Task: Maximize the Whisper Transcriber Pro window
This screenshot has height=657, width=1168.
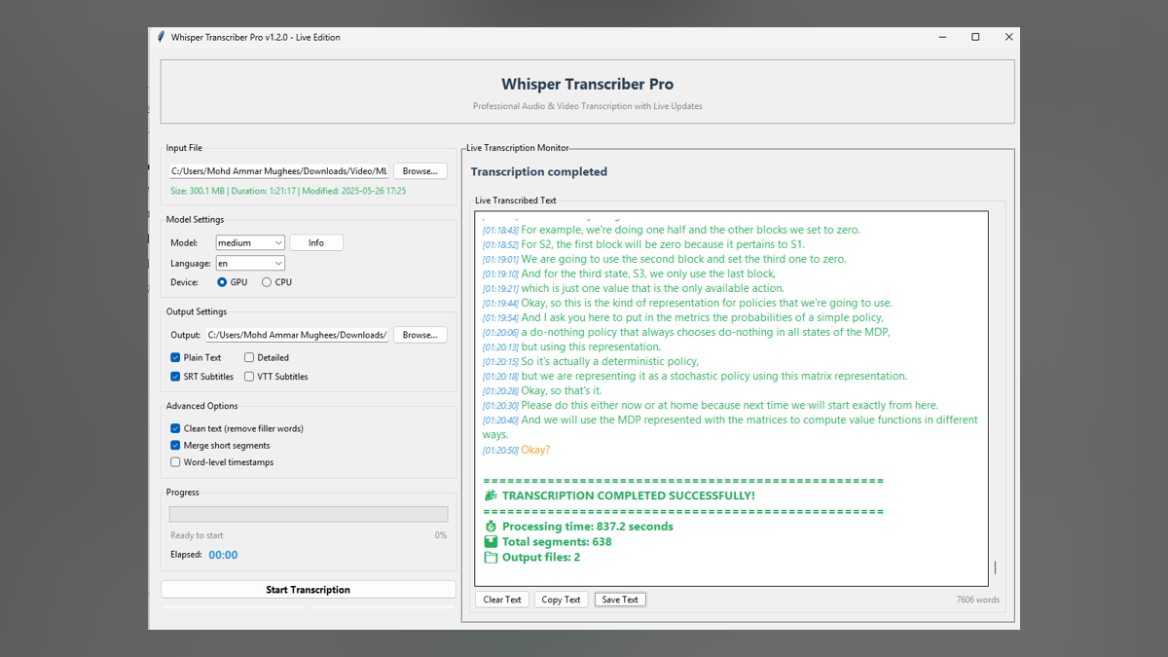Action: pos(975,37)
